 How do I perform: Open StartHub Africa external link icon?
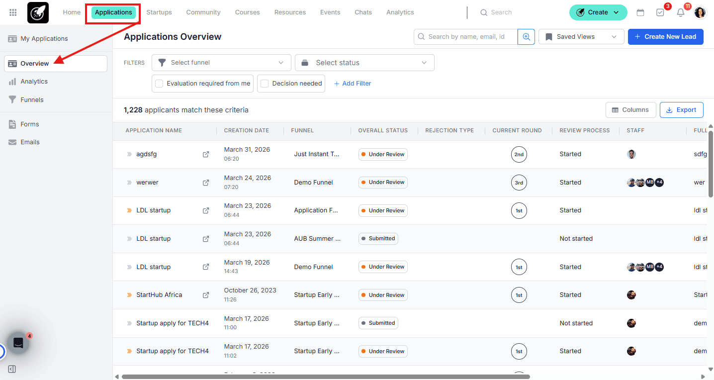(x=206, y=295)
